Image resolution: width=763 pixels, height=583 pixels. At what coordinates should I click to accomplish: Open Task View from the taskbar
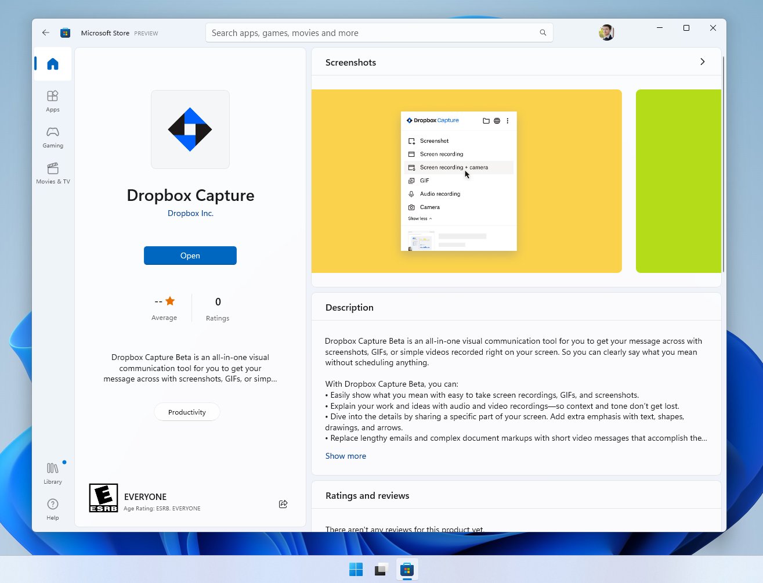(381, 570)
